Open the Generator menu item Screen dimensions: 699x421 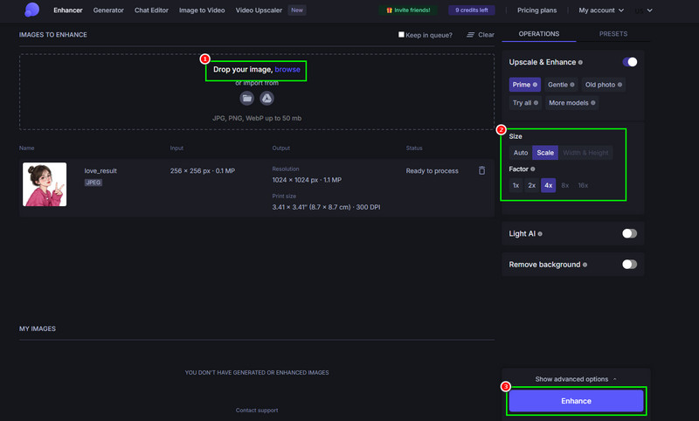pyautogui.click(x=108, y=10)
